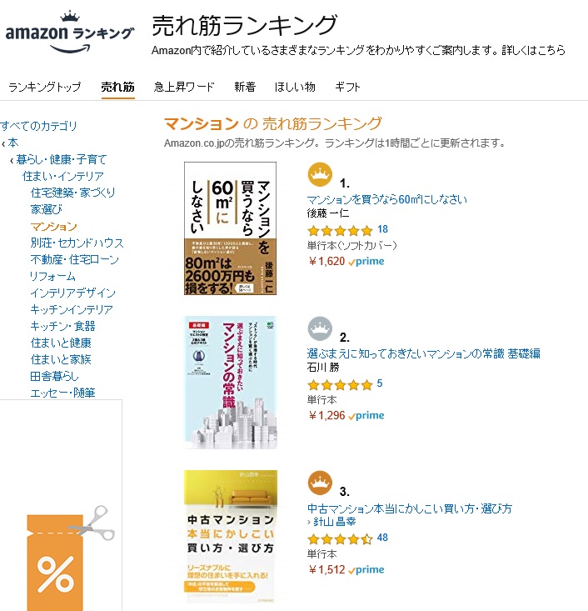Click the bronze crown rank 3 badge

[x=320, y=483]
